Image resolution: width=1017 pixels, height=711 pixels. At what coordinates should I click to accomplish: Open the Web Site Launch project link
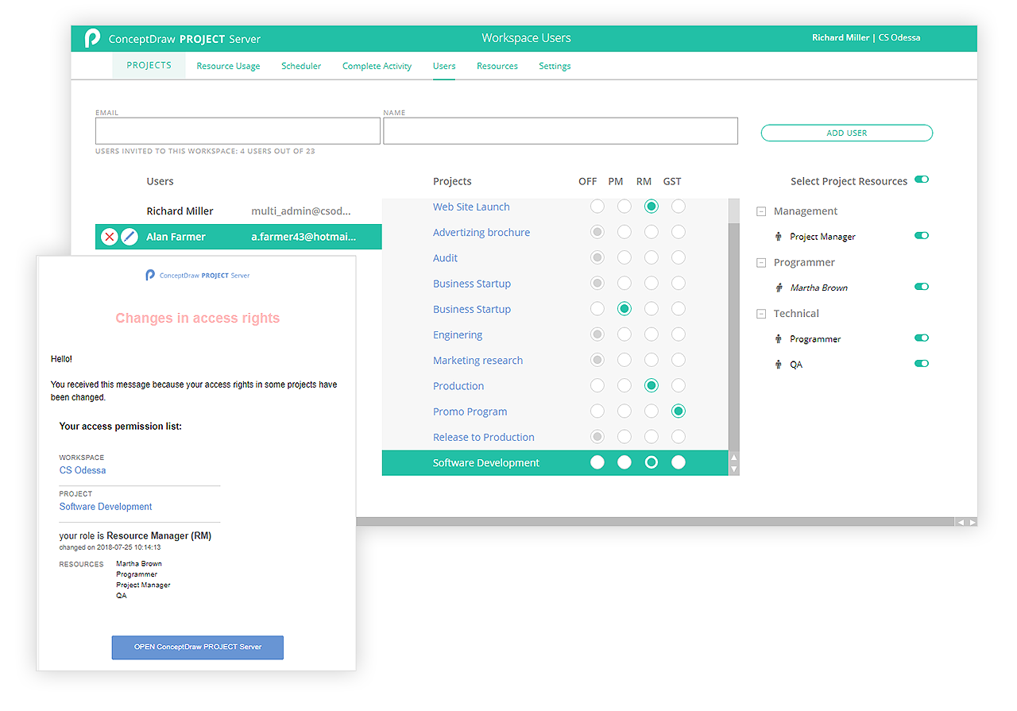click(x=471, y=207)
